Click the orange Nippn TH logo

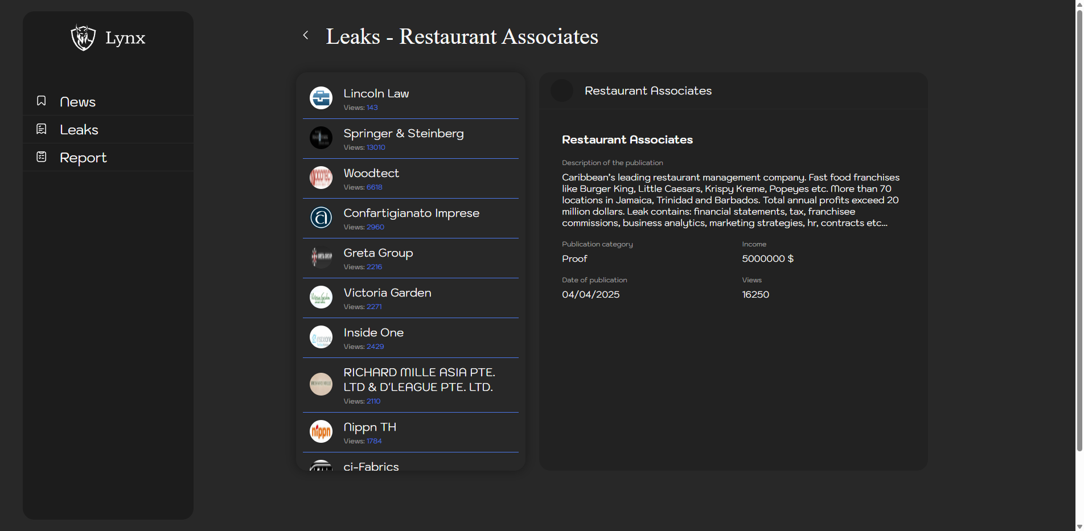(x=321, y=431)
